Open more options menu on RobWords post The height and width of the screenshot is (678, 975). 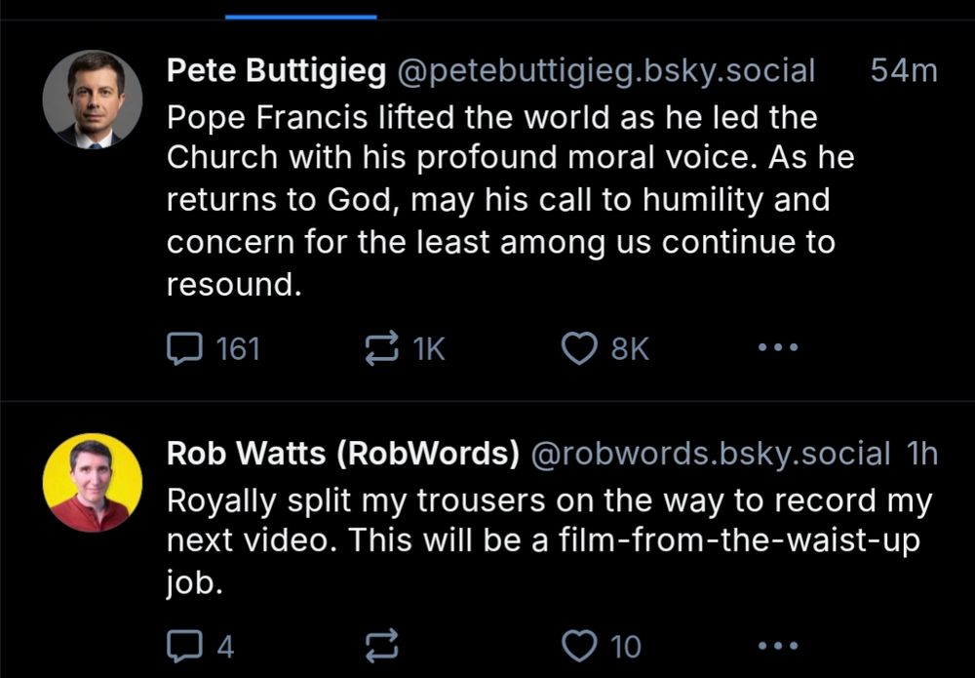coord(778,646)
